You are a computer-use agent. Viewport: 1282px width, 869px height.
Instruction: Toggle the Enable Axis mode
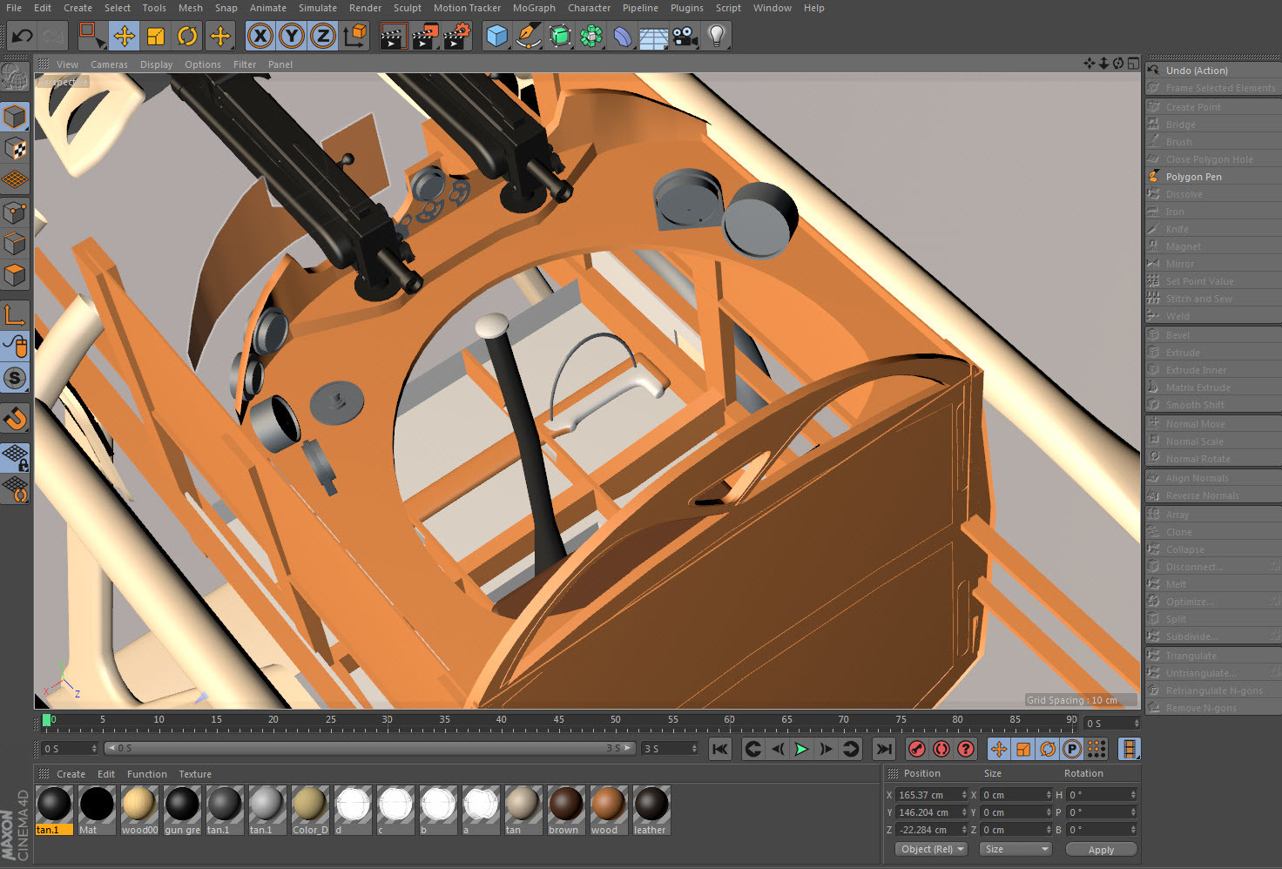tap(15, 314)
